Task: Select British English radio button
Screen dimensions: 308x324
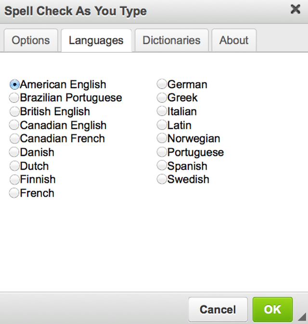Action: point(14,112)
